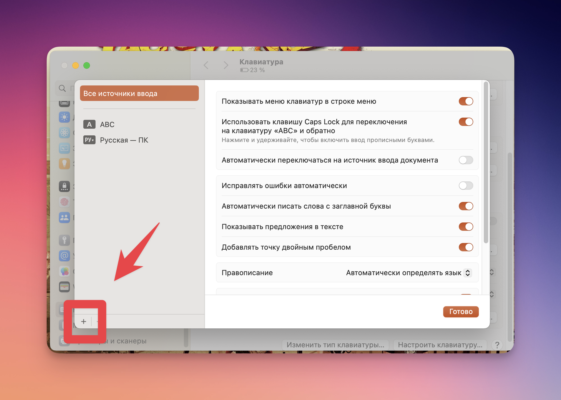Viewport: 561px width, 400px height.
Task: Disable Caps Lock switching to ABC toggle
Action: (466, 122)
